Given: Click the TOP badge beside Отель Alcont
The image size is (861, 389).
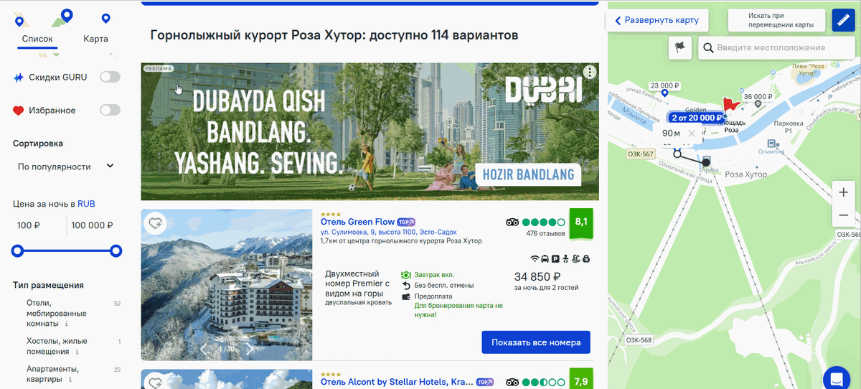Looking at the screenshot, I should 485,383.
